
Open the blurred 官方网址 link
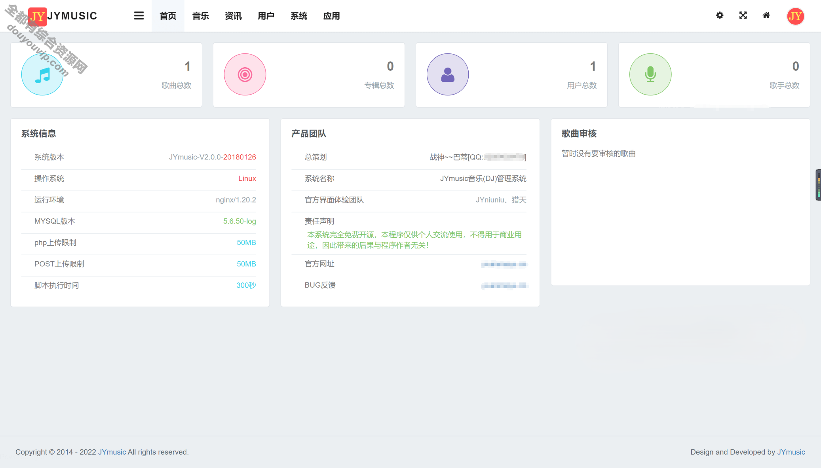click(504, 264)
